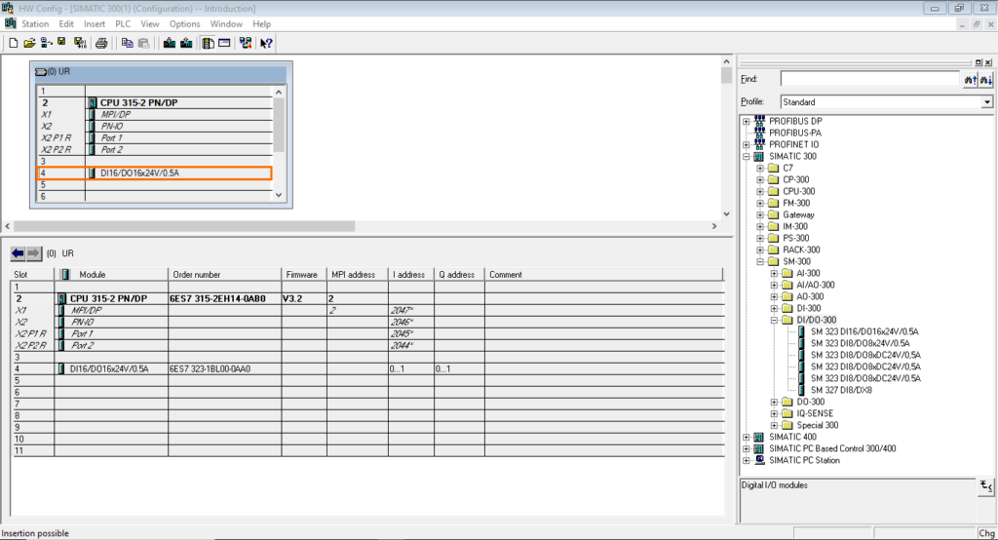Toggle the hardware Catalog view icon
The height and width of the screenshot is (540, 998).
(208, 43)
